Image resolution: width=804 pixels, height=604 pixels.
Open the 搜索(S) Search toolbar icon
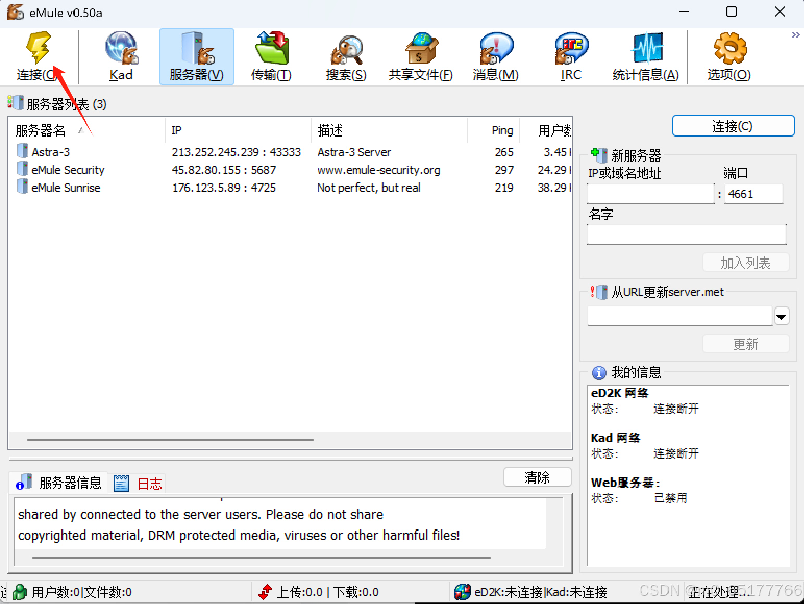pyautogui.click(x=346, y=49)
